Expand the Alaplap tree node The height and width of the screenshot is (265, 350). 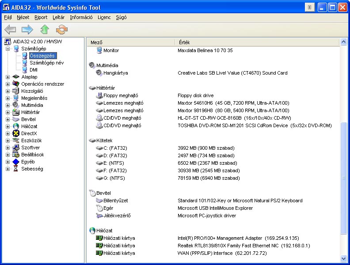(8, 77)
